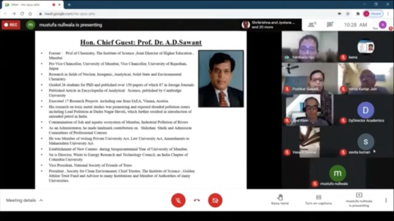Click the browser home icon
This screenshot has width=394, height=221.
click(30, 14)
